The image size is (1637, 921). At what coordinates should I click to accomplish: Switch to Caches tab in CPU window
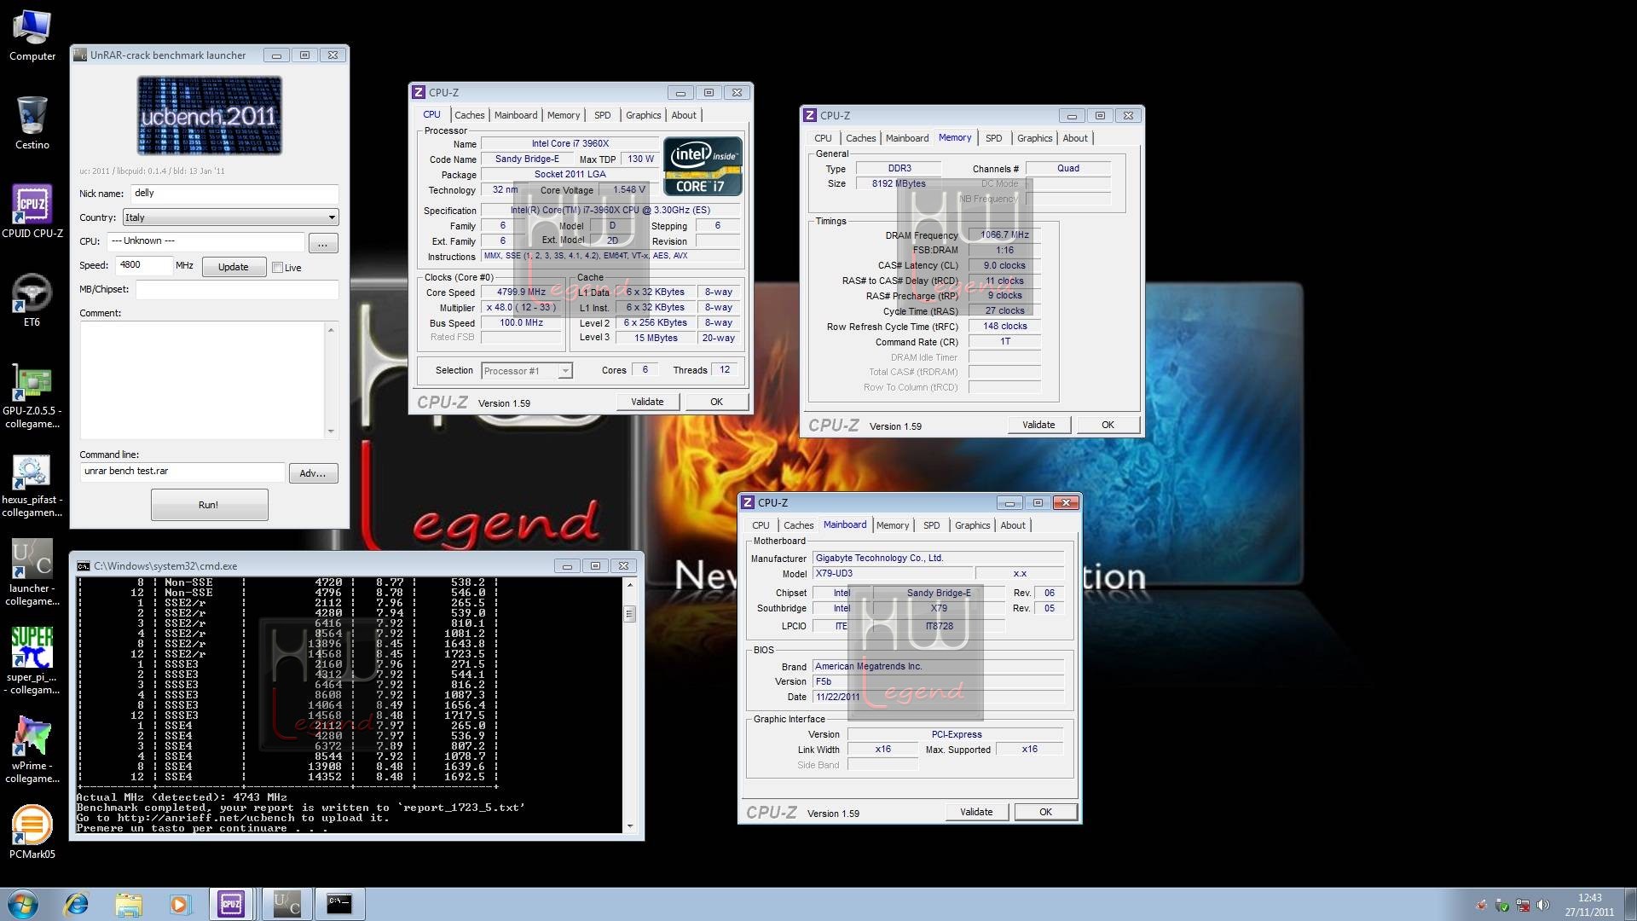point(469,115)
